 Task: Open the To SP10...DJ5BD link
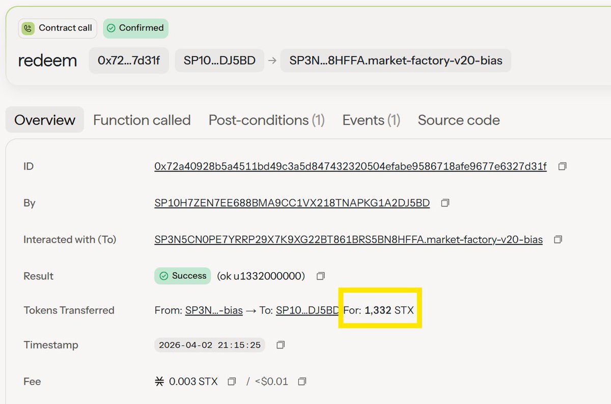pos(308,310)
